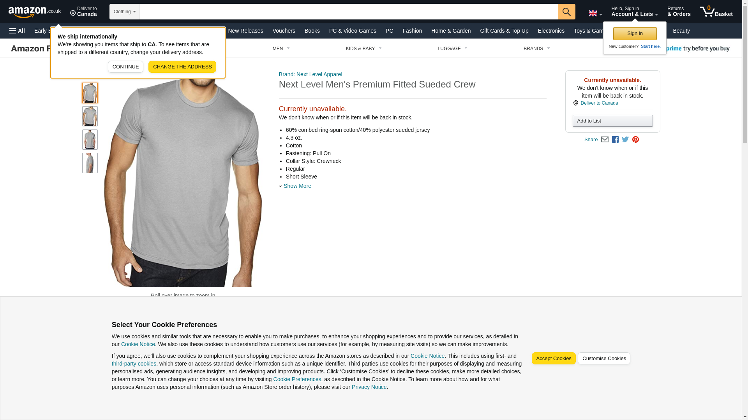Share product on Twitter icon
Image resolution: width=748 pixels, height=420 pixels.
click(x=625, y=140)
